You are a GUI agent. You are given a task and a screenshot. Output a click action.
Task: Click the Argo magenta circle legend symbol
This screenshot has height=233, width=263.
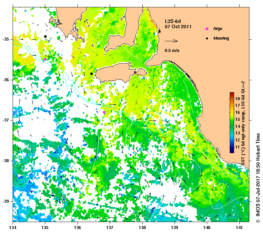(207, 29)
